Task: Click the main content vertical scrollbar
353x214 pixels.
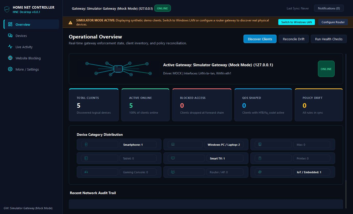Action: click(x=346, y=131)
